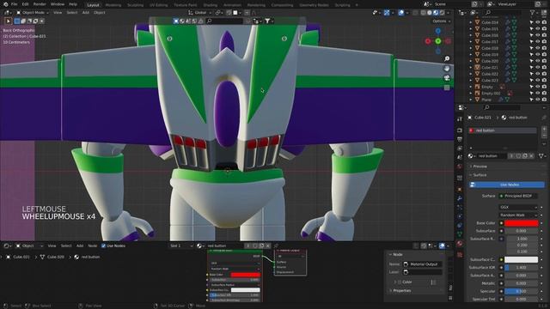This screenshot has width=550, height=309.
Task: Click the zoom magnifier viewport gizmo
Action: tap(447, 58)
